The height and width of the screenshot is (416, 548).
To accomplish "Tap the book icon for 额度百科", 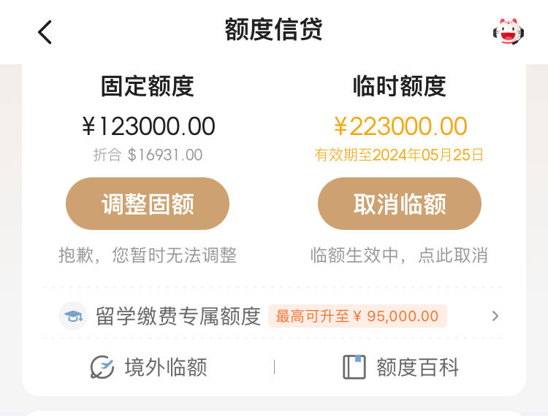I will [x=354, y=367].
